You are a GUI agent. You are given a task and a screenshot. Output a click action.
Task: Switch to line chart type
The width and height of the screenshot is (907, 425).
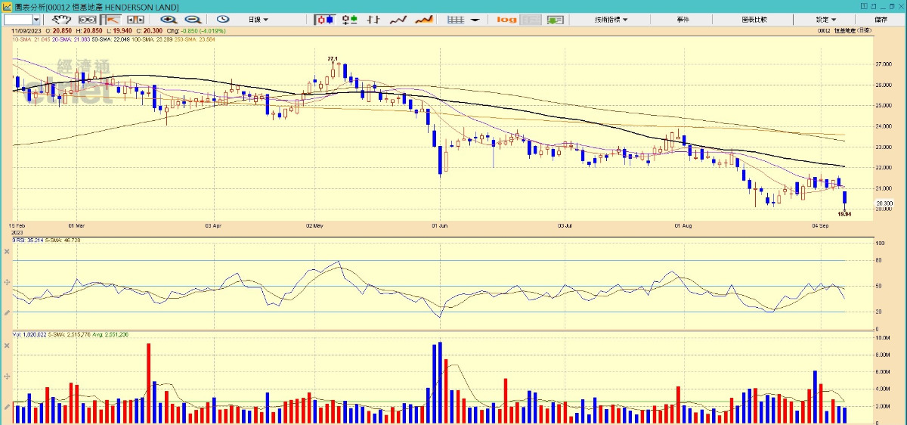pyautogui.click(x=398, y=20)
